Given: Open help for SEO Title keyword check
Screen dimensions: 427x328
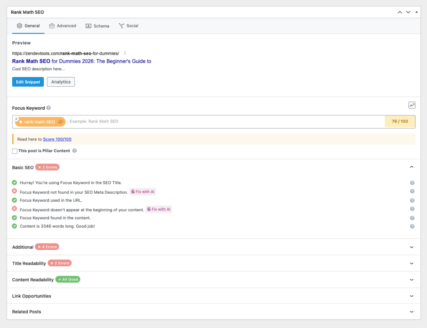Looking at the screenshot, I should coord(412,183).
